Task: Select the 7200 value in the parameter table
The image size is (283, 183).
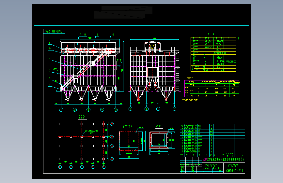Action: click(219, 59)
